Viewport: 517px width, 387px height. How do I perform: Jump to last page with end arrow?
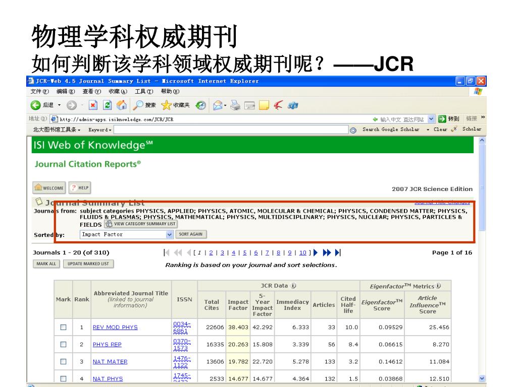[x=338, y=253]
